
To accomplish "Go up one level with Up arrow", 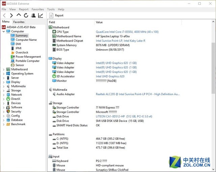I will [19, 16].
